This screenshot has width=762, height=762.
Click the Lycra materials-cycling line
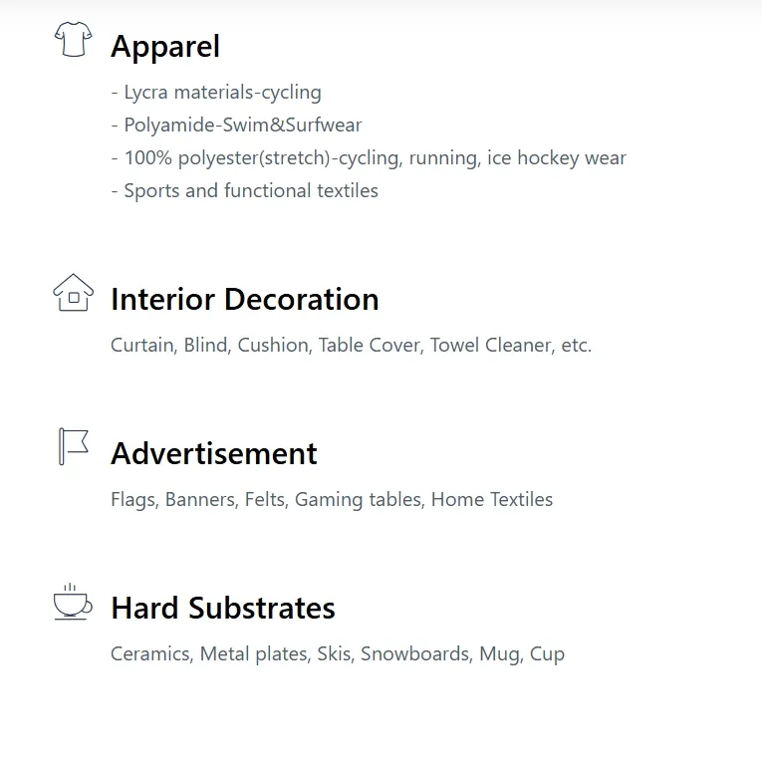[216, 93]
